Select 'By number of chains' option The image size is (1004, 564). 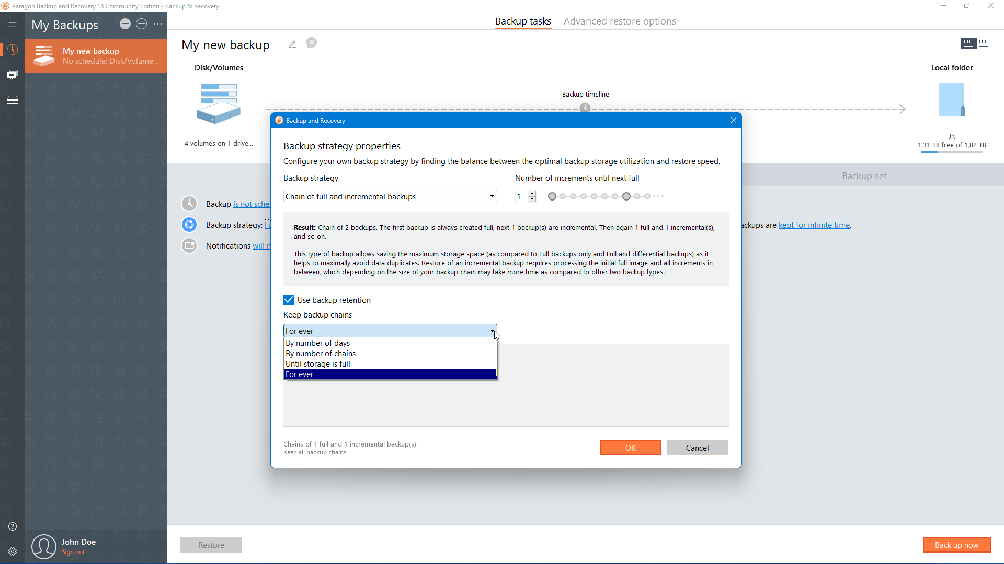pos(320,354)
